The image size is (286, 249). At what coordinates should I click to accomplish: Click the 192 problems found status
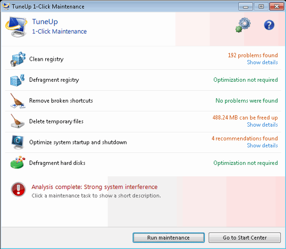[253, 55]
